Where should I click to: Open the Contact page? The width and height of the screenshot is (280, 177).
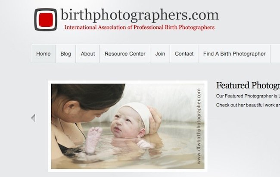(x=184, y=54)
